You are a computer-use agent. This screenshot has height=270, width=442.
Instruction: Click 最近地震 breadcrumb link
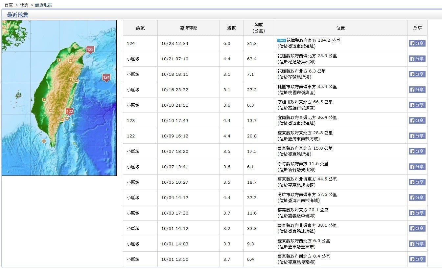click(43, 5)
